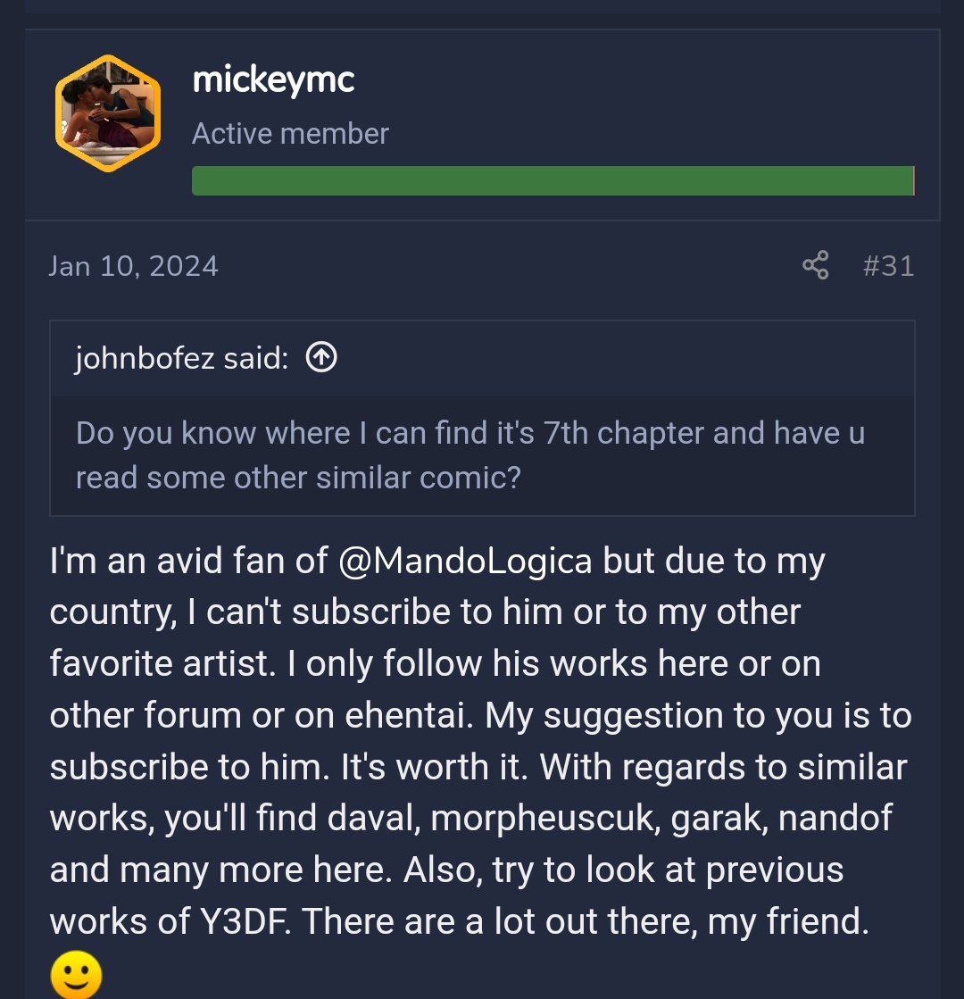Open the mickeymc username profile link

[x=273, y=80]
